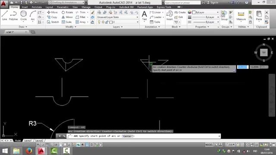Toggle layer lock padlock icon
276x155 pixels.
pyautogui.click(x=107, y=22)
